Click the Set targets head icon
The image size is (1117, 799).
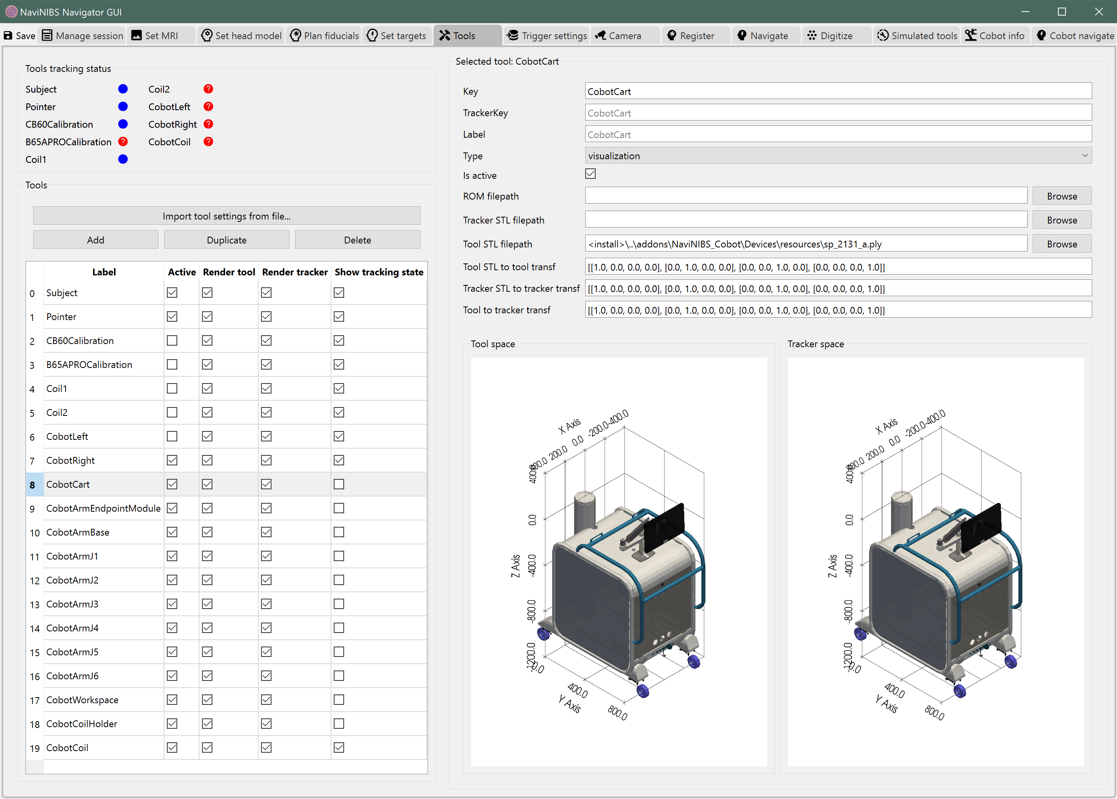click(372, 36)
